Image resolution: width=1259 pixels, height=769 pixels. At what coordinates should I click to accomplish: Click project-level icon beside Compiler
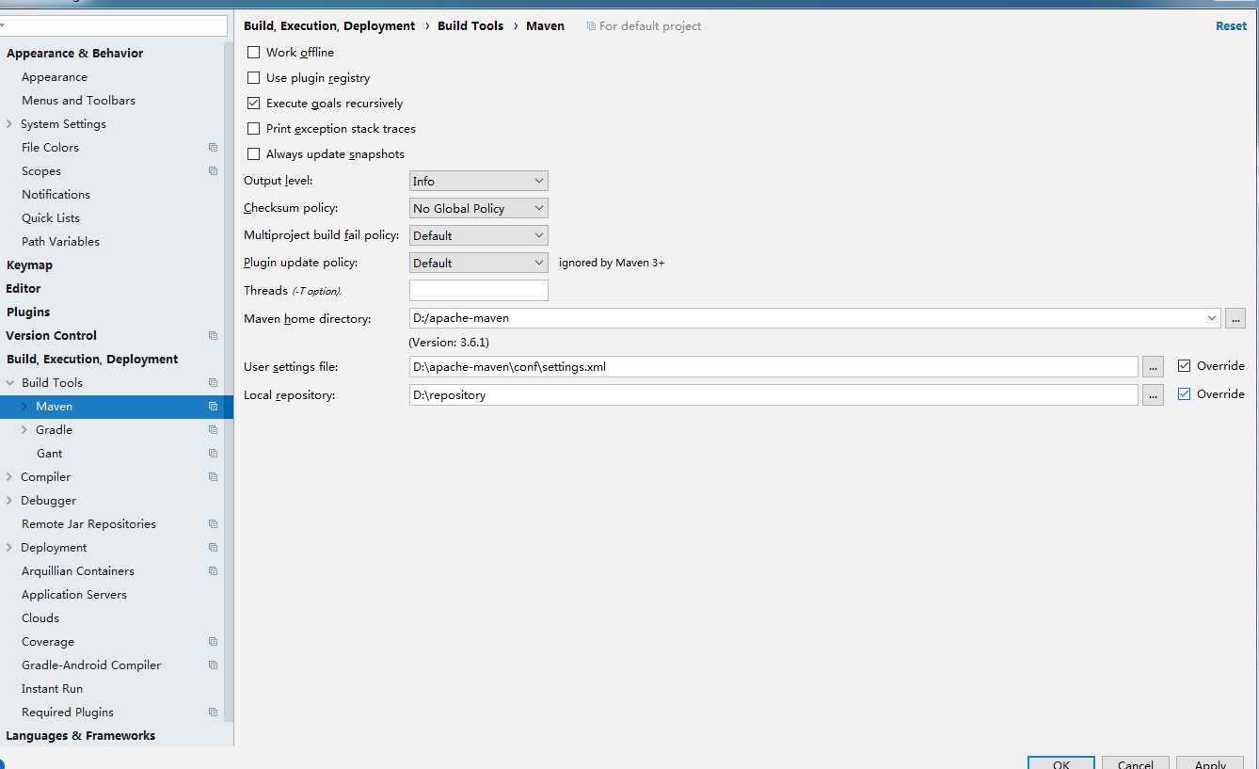[x=213, y=477]
